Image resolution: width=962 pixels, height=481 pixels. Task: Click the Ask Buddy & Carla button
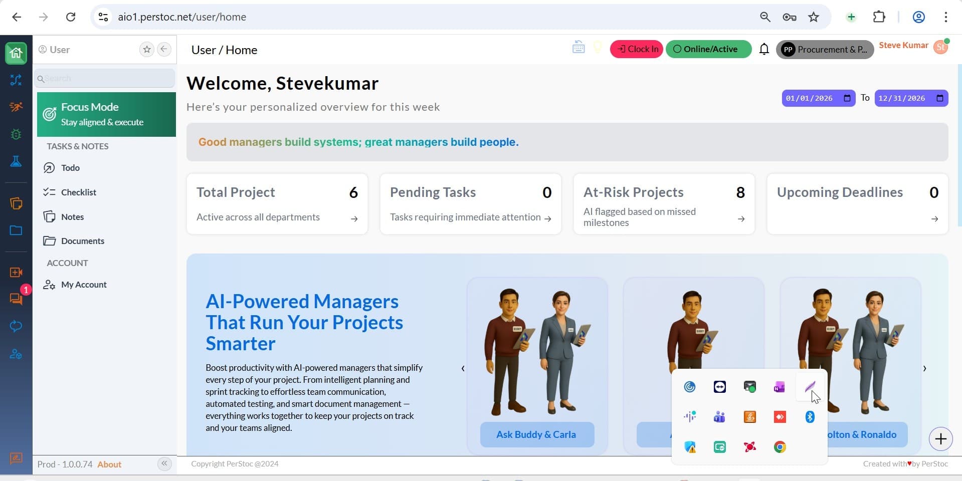(x=537, y=434)
